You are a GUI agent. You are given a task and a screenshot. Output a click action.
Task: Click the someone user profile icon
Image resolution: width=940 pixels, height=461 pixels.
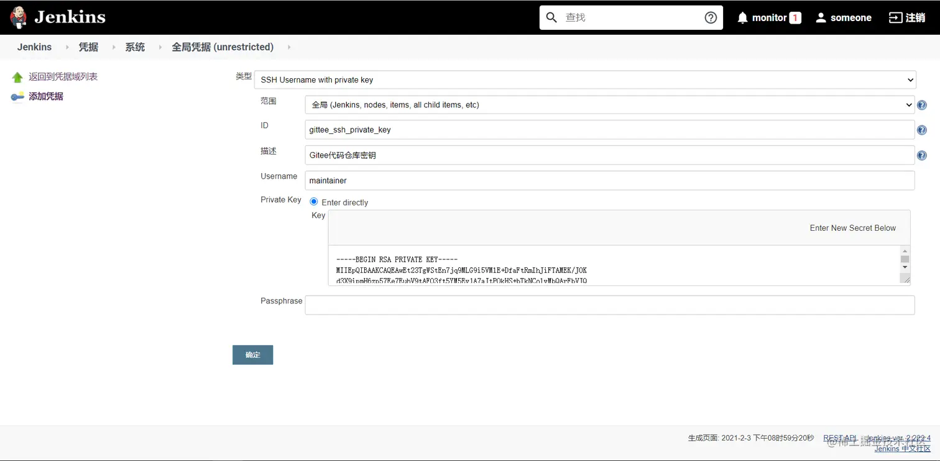tap(821, 18)
